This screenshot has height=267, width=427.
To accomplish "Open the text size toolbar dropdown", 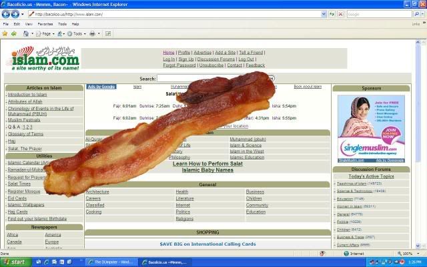I will tap(61, 34).
